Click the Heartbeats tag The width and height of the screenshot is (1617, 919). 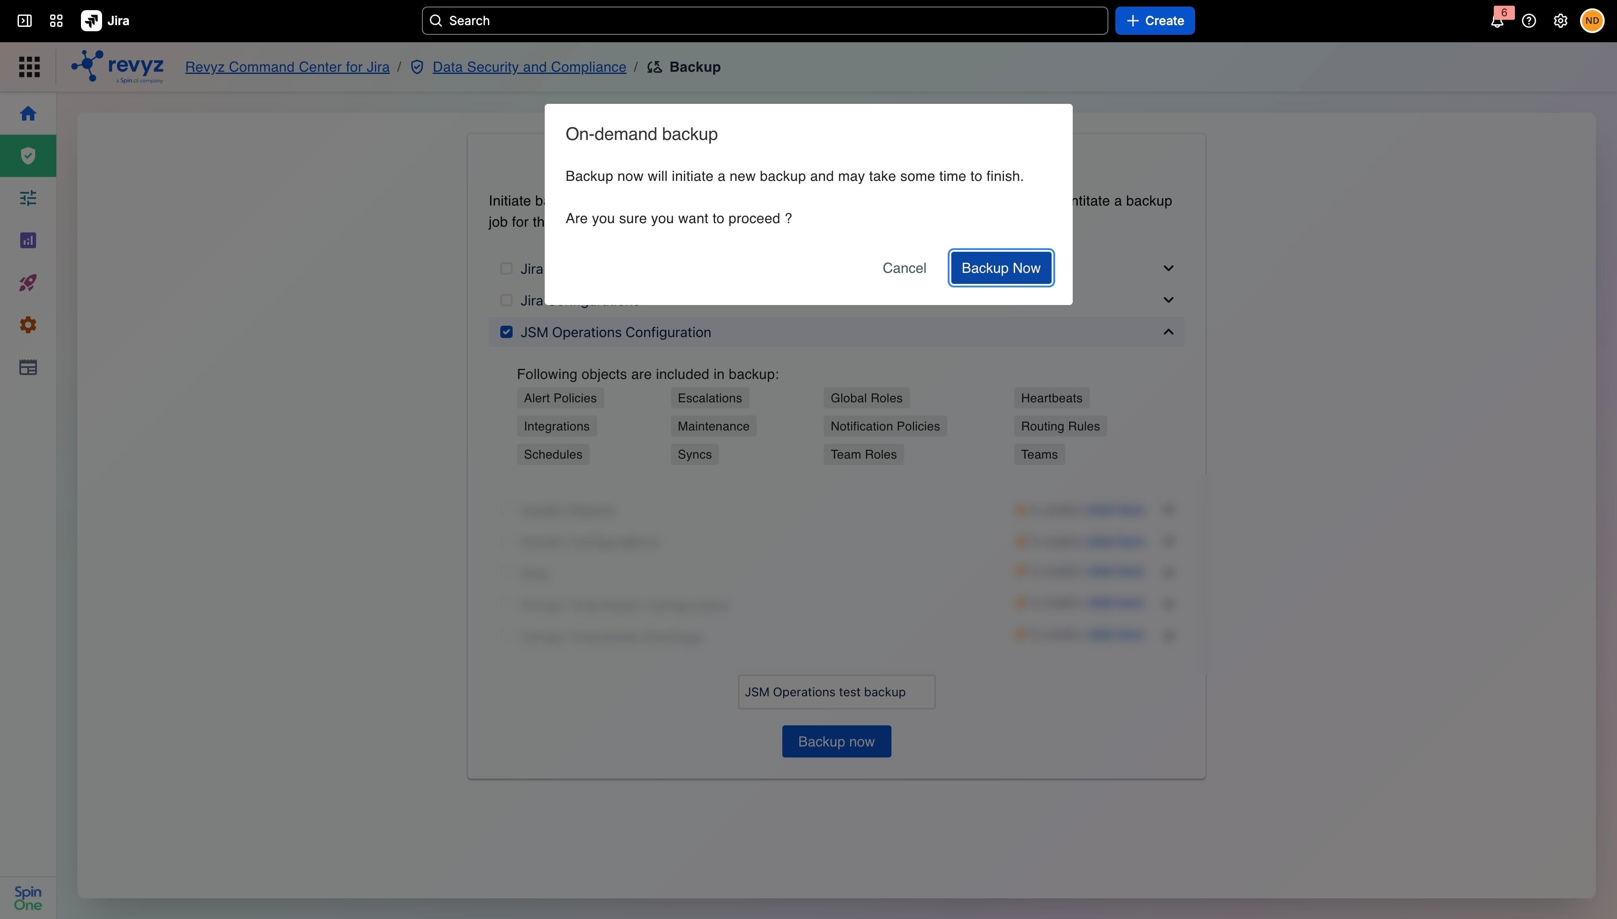pyautogui.click(x=1052, y=398)
